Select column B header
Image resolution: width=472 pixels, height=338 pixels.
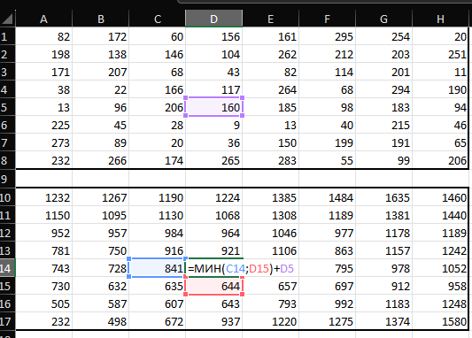click(101, 19)
